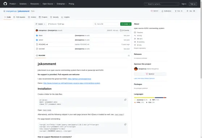
Task: Open the monperrus owner link
Action: tap(11, 11)
